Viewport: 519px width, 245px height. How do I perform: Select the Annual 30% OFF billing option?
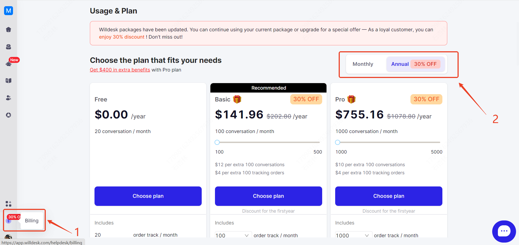pos(416,64)
